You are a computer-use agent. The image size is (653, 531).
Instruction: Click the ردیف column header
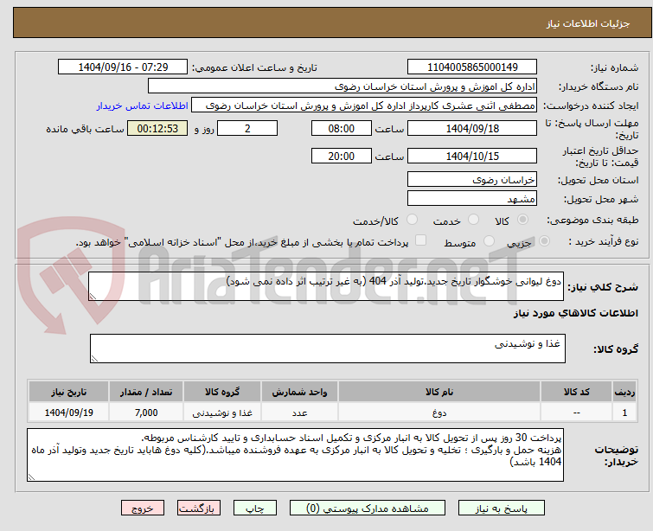624,392
